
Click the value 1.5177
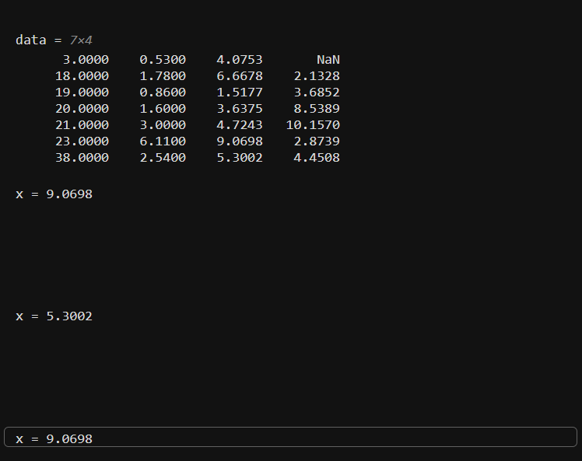pos(240,92)
